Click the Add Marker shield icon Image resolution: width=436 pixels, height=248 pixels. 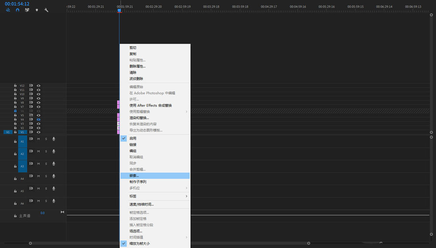tap(37, 10)
